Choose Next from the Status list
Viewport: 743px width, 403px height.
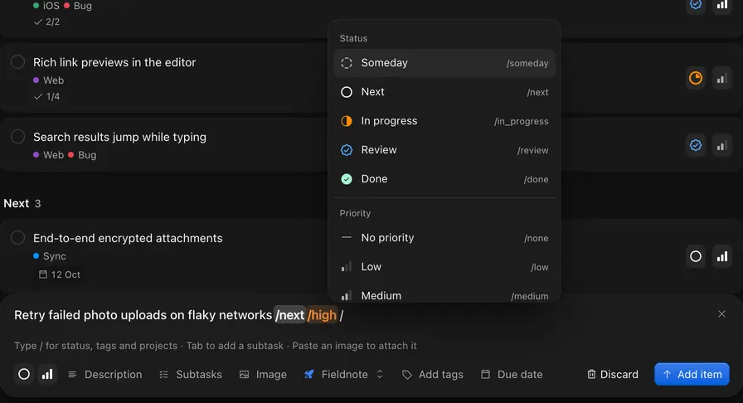click(x=444, y=92)
